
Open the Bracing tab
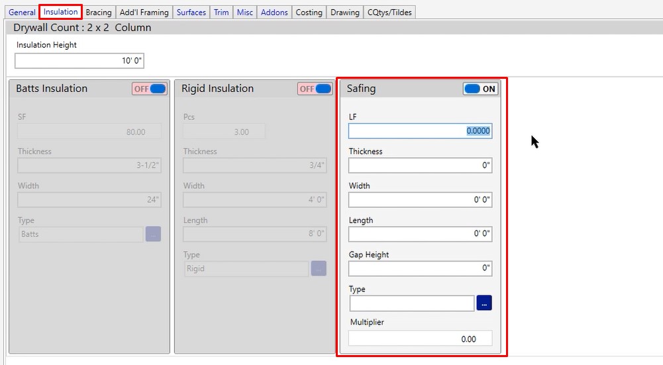click(x=99, y=12)
